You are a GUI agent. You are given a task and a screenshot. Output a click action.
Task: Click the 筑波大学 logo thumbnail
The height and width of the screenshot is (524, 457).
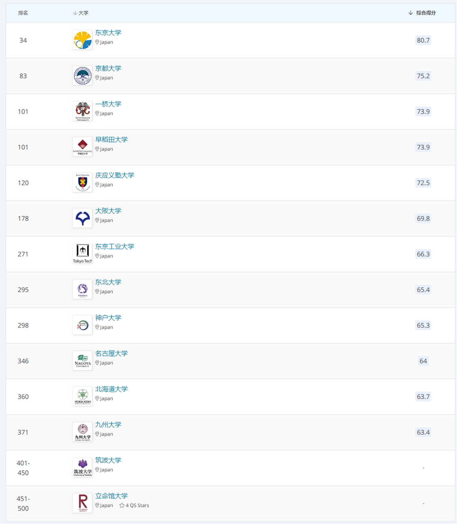(x=83, y=468)
